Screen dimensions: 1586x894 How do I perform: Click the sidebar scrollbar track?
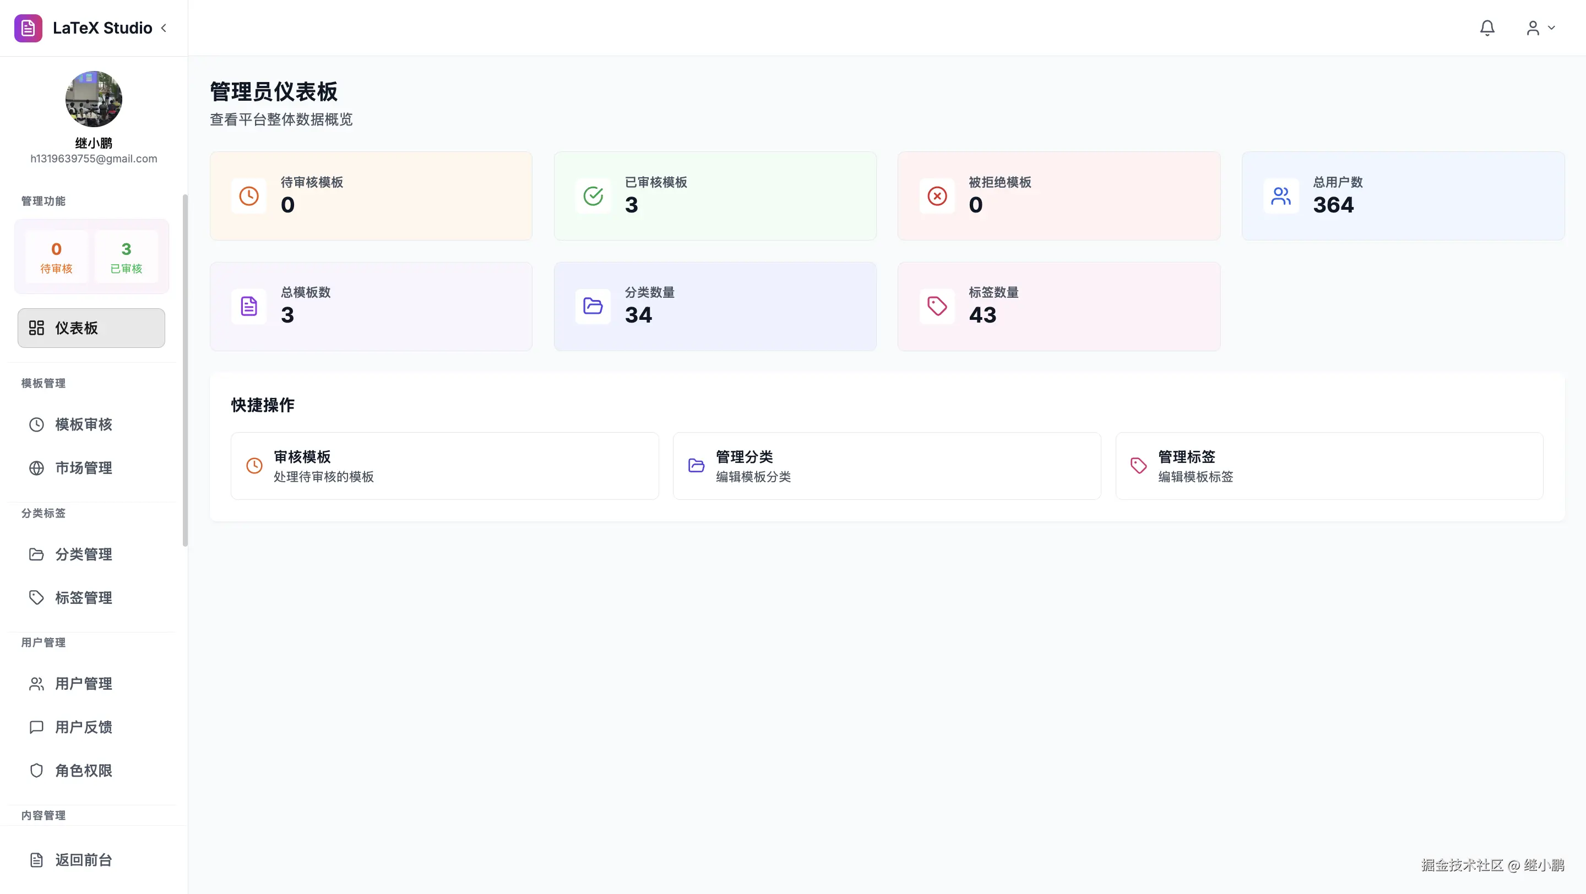point(184,369)
